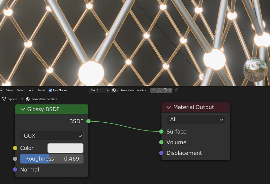Unlink material with the X icon
The width and height of the screenshot is (270, 184).
pos(170,90)
